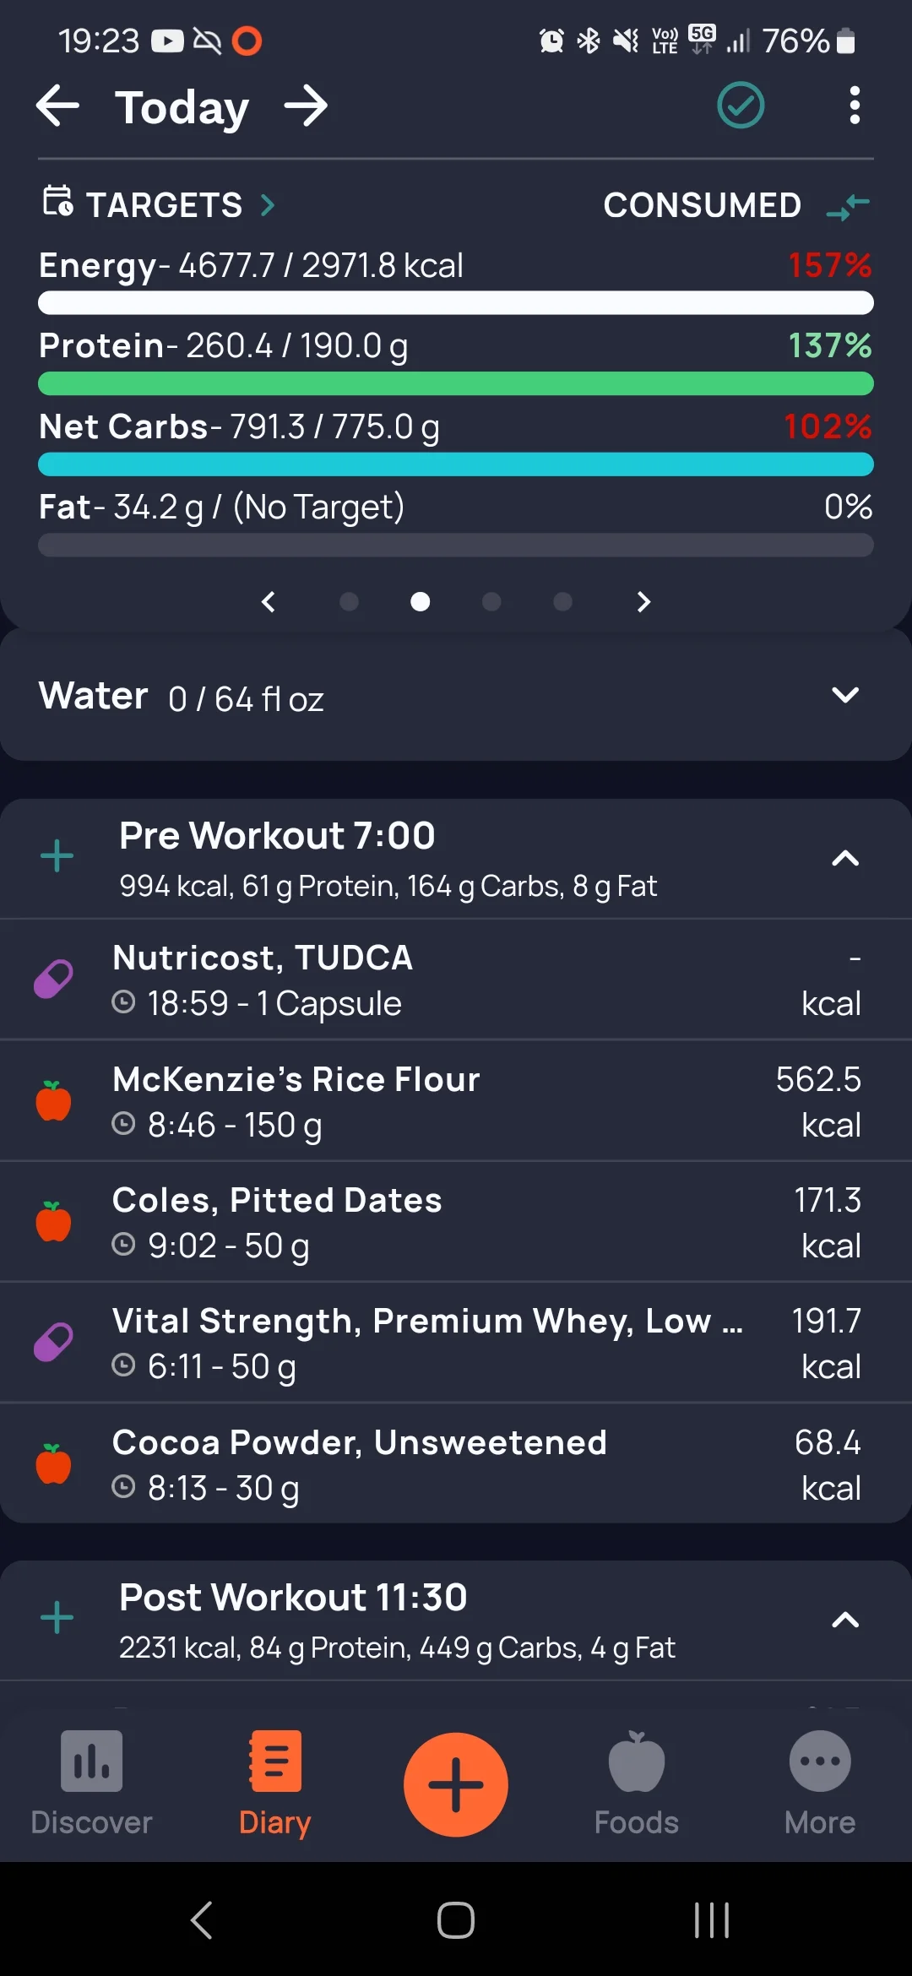Add item to Post Workout with plus
Viewport: 912px width, 1976px height.
click(x=57, y=1618)
